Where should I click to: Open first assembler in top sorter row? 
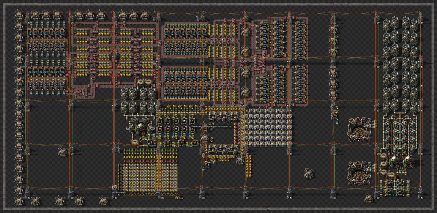pos(160,121)
